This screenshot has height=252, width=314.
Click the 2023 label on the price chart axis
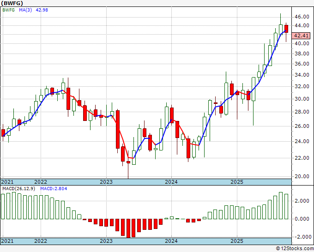point(106,182)
